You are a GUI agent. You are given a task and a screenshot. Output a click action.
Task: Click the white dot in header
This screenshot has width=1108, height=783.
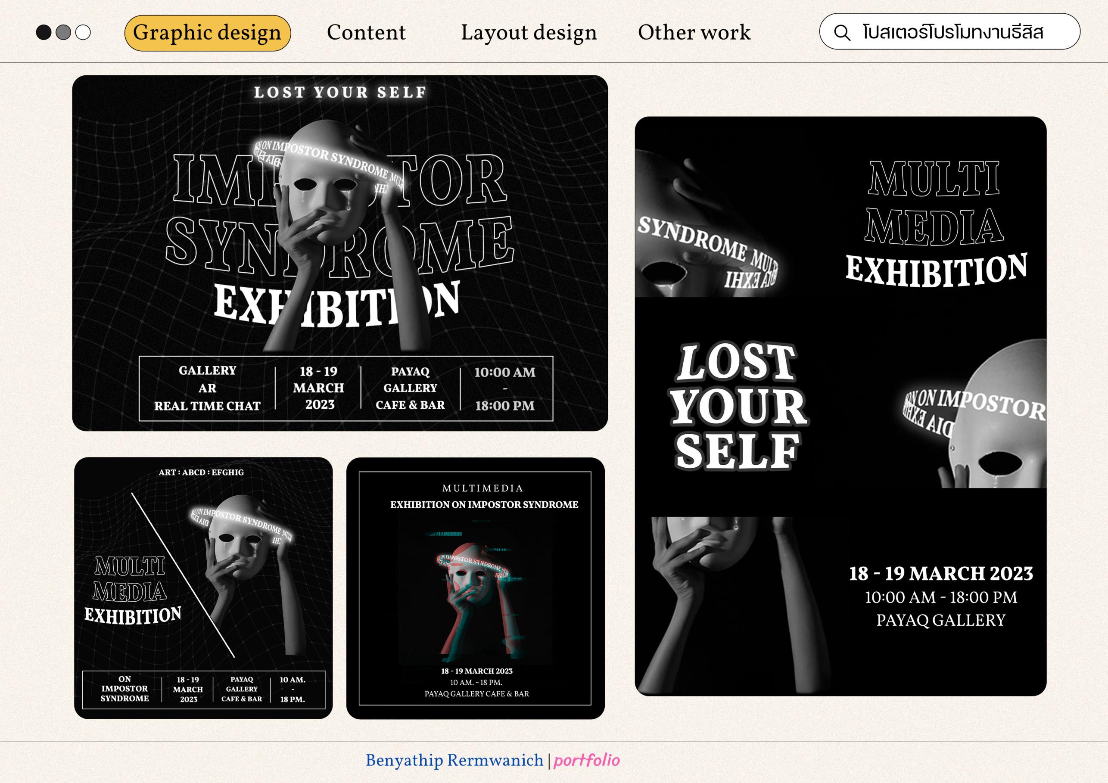coord(83,32)
